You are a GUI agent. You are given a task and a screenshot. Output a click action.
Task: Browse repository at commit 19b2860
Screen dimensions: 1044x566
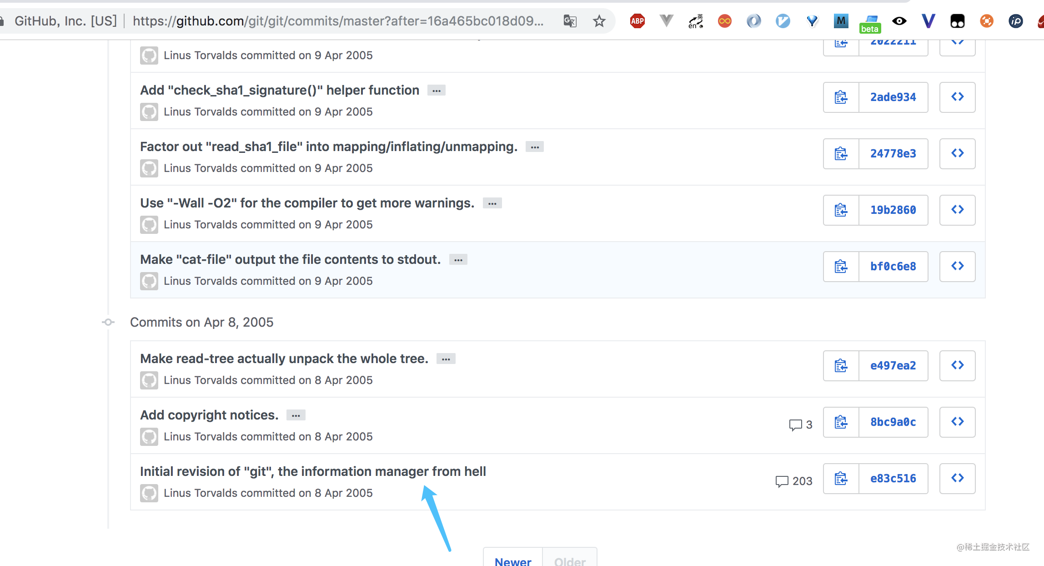(x=958, y=210)
